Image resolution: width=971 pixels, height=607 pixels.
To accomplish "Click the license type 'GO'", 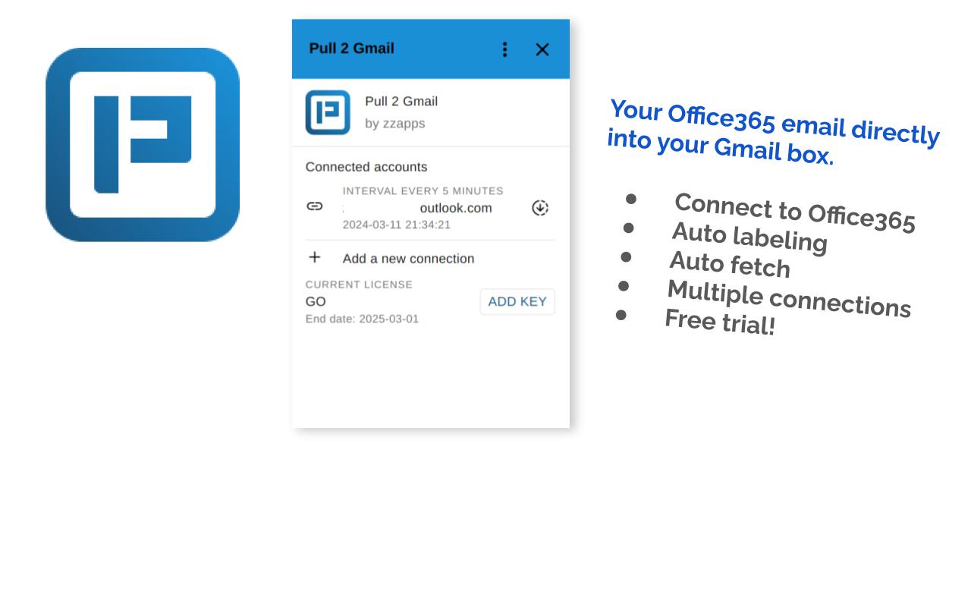I will tap(316, 302).
